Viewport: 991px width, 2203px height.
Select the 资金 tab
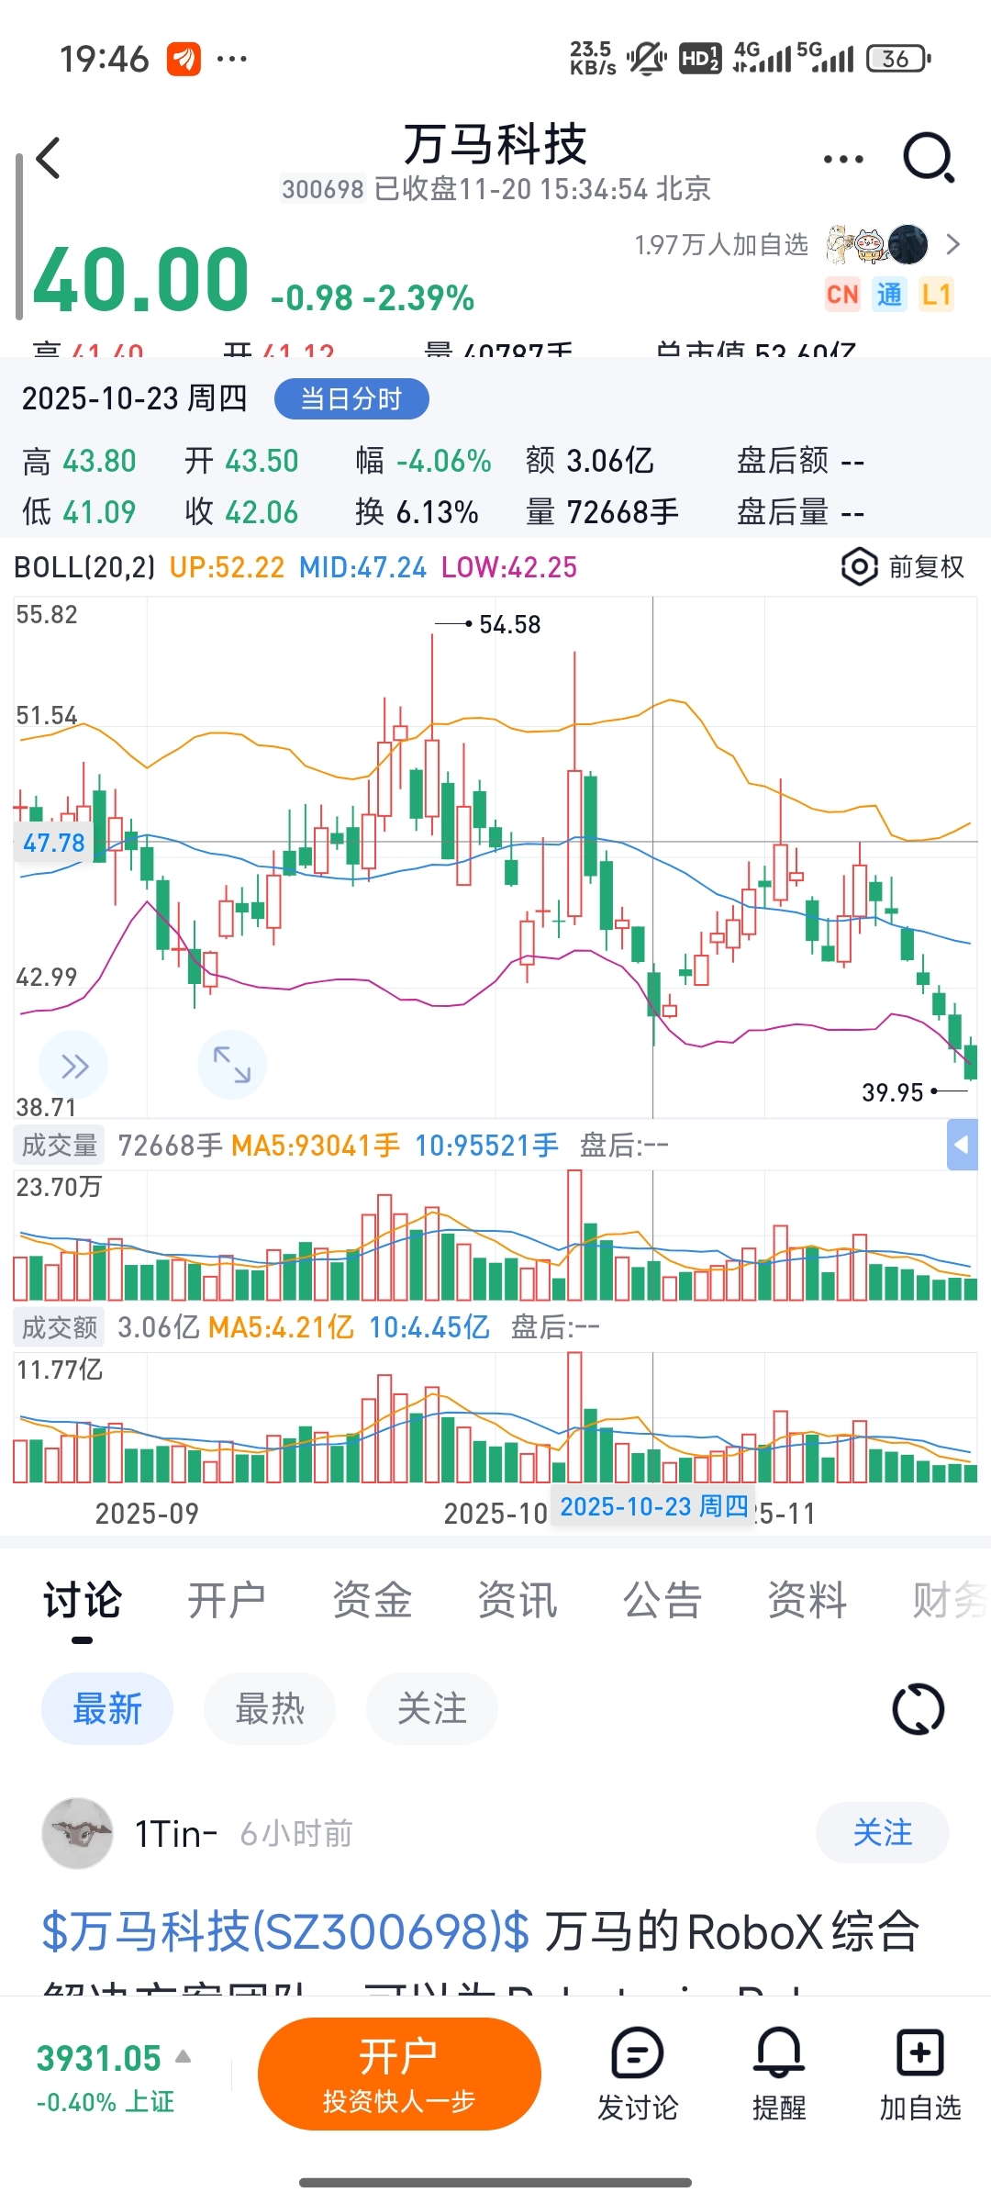[372, 1602]
